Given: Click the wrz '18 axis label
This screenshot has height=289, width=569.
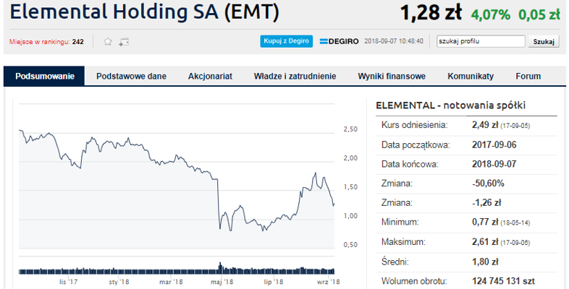Looking at the screenshot, I should (x=328, y=282).
